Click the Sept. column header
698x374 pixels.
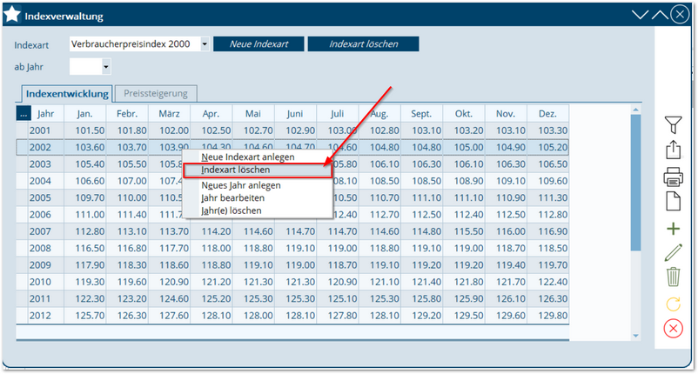coord(421,114)
